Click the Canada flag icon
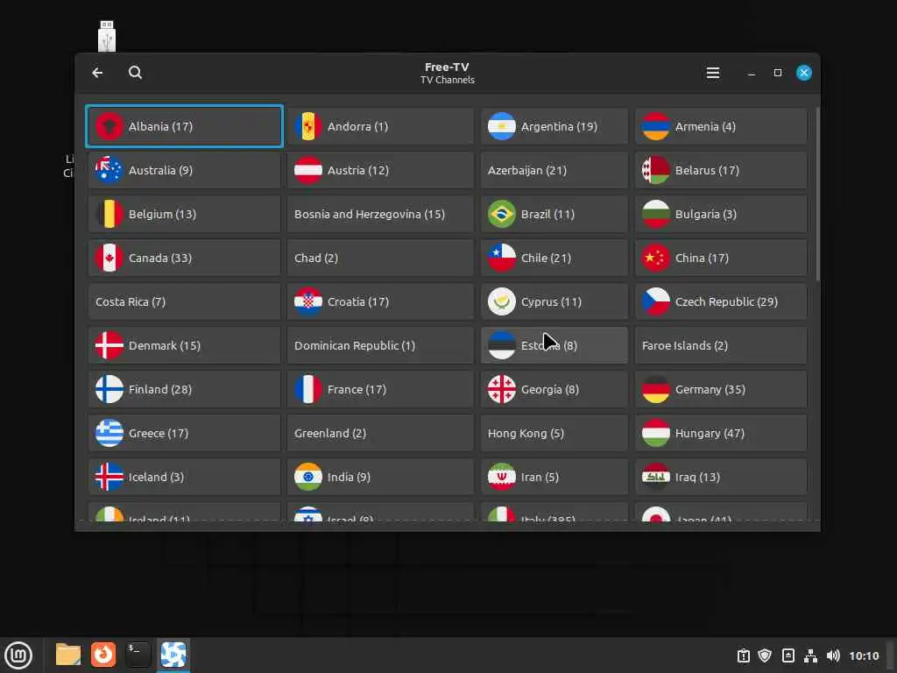 [109, 259]
